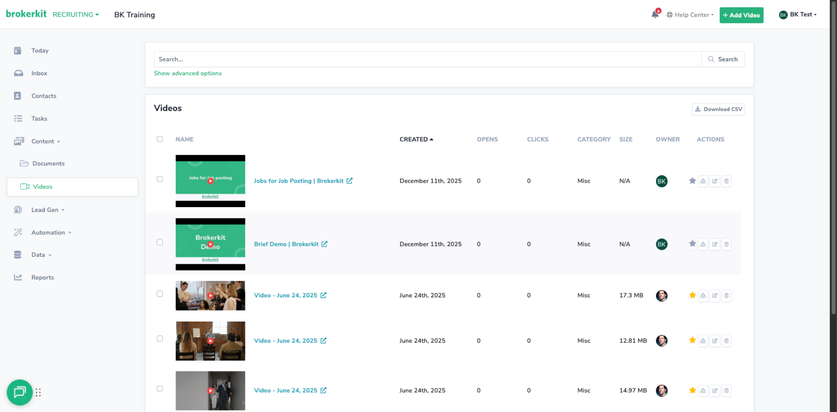Check the box for Jobs for Job Posting video
Viewport: 837px width, 412px height.
160,179
